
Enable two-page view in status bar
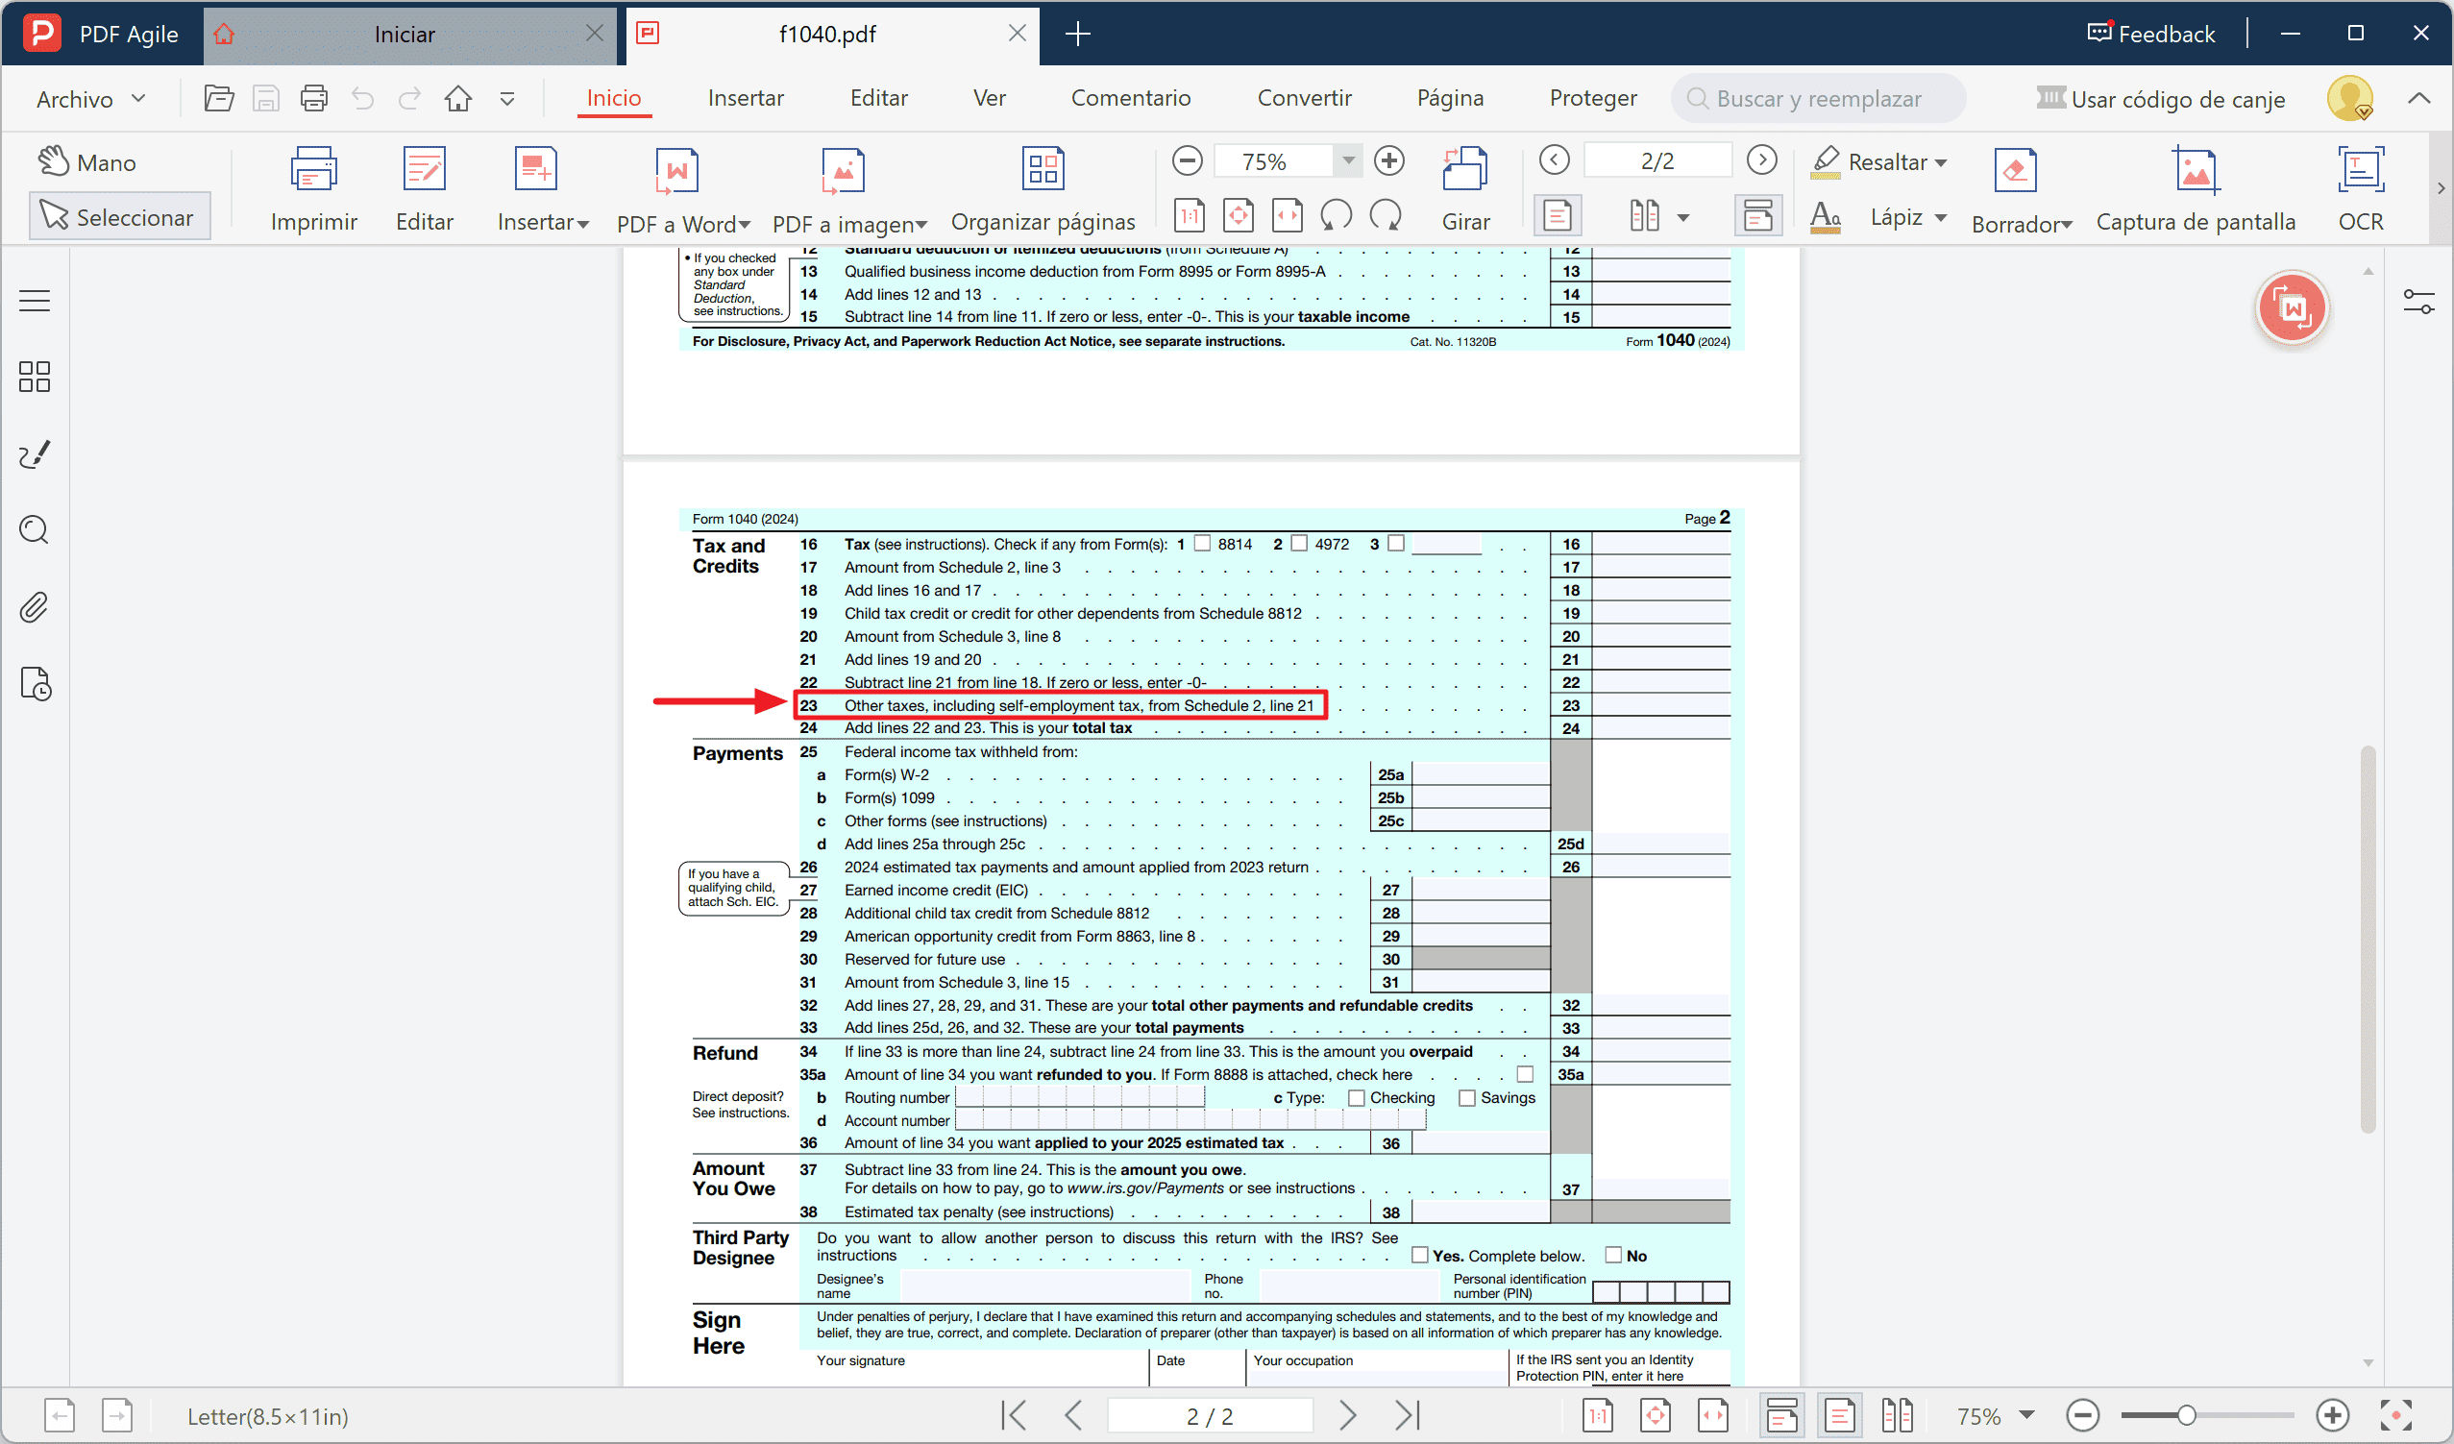coord(1897,1415)
